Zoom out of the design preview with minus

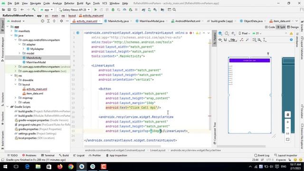point(288,128)
